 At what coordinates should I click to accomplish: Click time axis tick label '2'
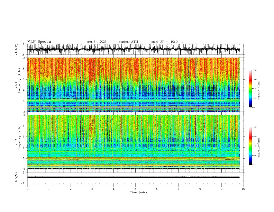tap(71, 189)
